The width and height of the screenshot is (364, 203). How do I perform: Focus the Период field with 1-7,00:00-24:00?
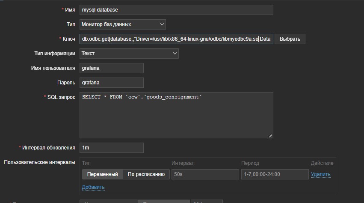click(x=275, y=174)
